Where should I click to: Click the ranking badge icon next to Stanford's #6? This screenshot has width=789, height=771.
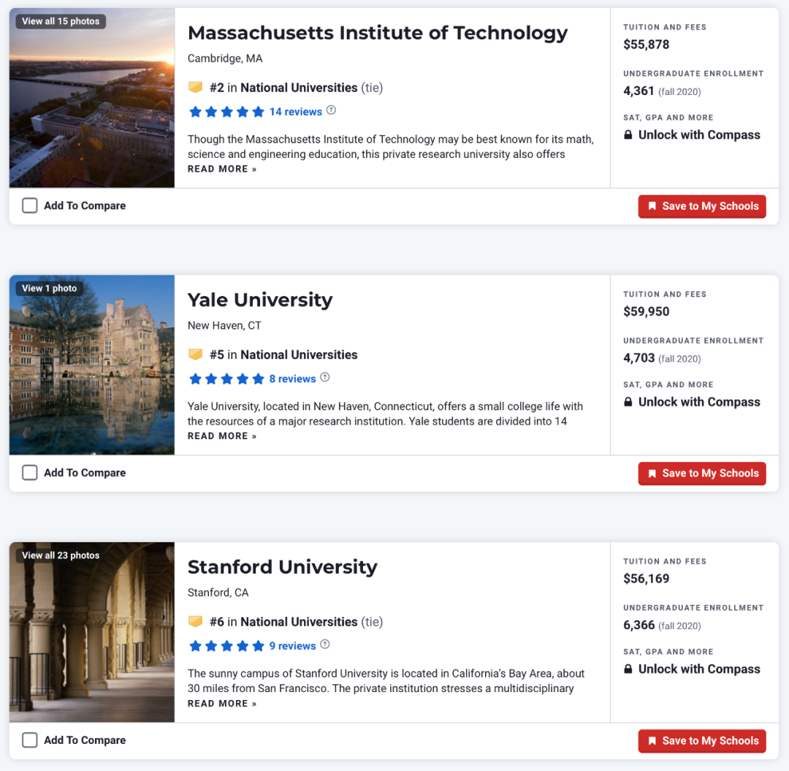[195, 622]
